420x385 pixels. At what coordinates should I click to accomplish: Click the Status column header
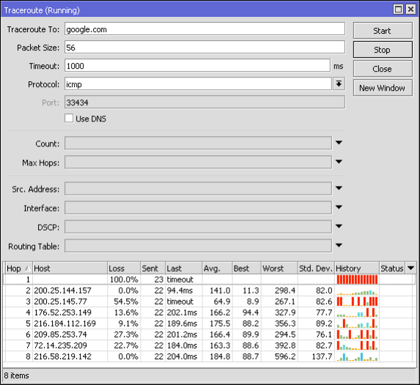(392, 268)
